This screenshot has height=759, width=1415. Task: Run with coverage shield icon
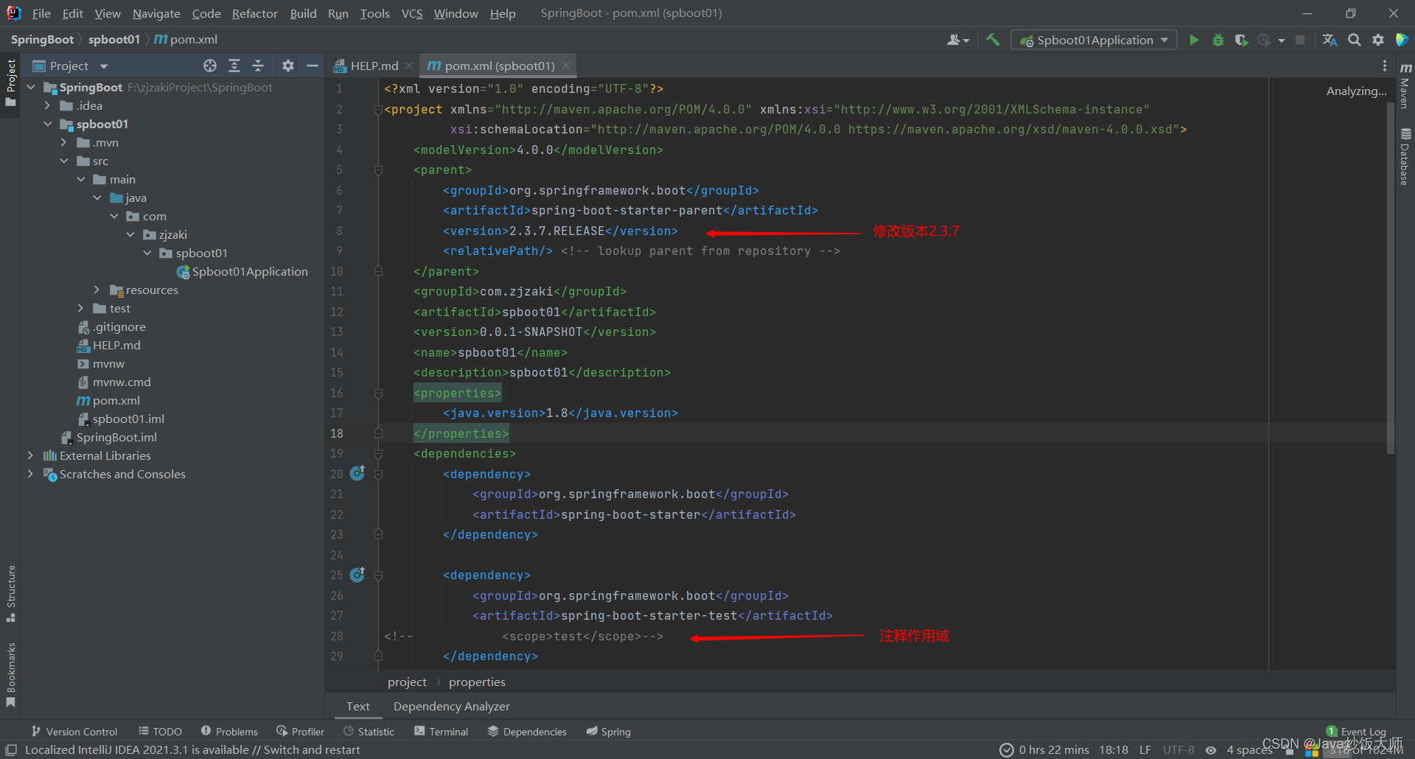pyautogui.click(x=1242, y=40)
